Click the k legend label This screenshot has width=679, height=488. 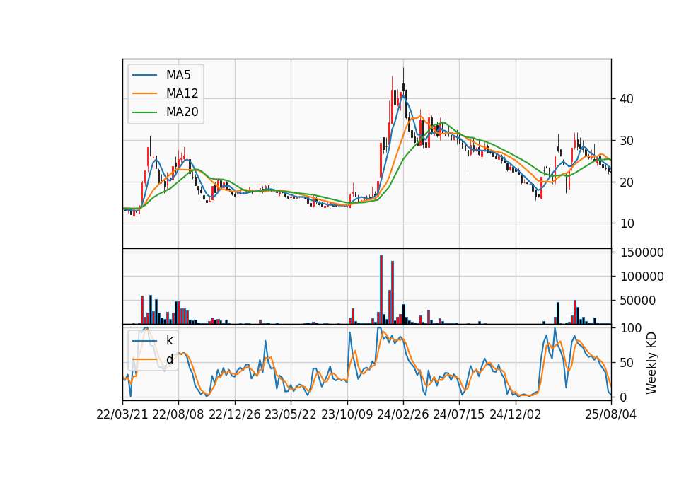[169, 340]
